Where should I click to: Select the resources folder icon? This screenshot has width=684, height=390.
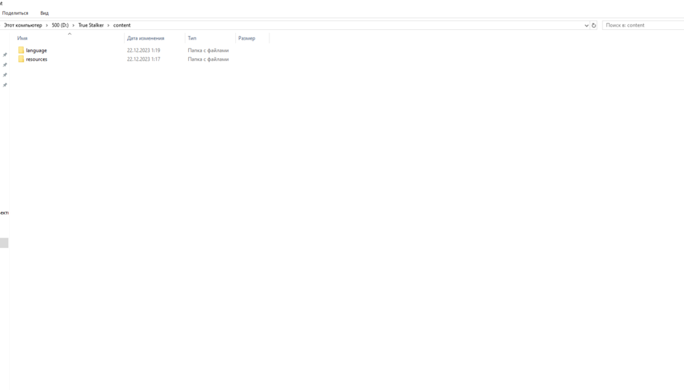[21, 59]
